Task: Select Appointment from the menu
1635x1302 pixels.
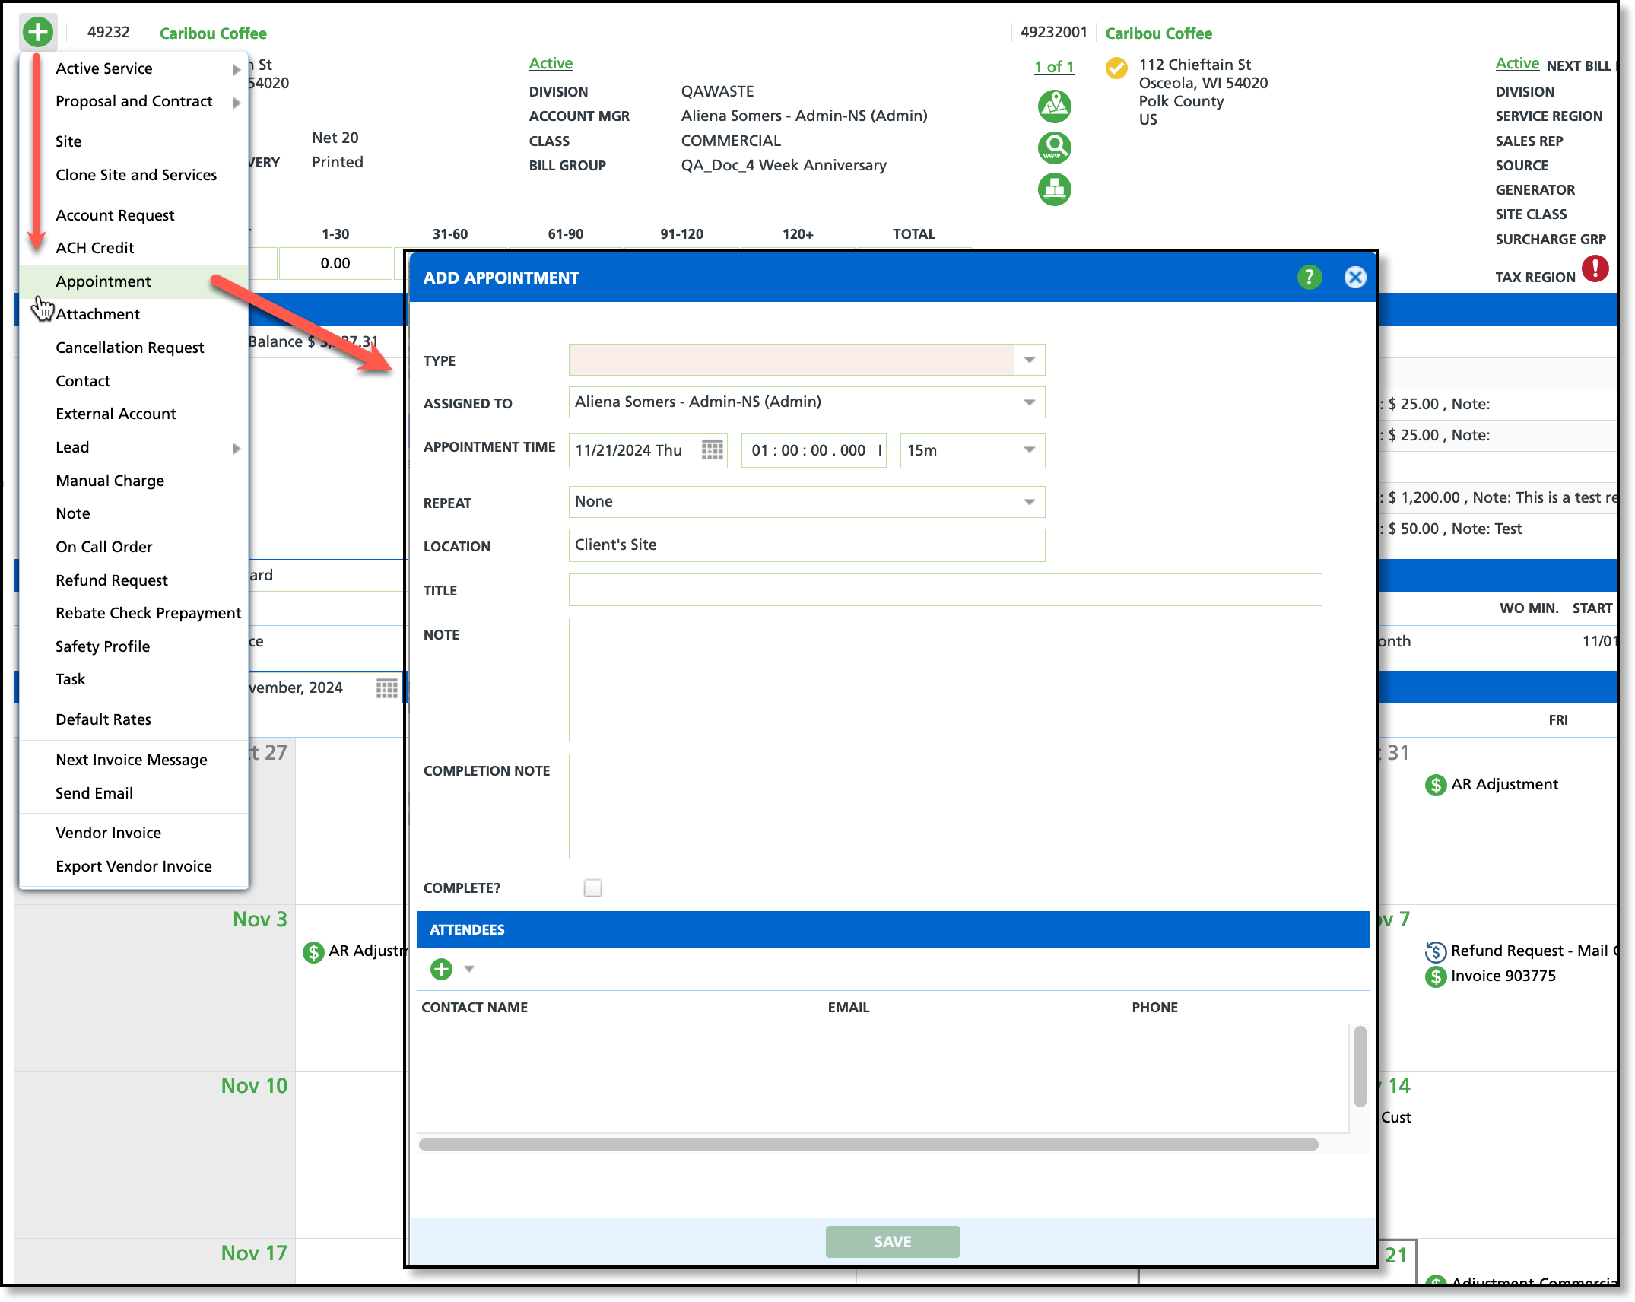Action: (x=103, y=281)
